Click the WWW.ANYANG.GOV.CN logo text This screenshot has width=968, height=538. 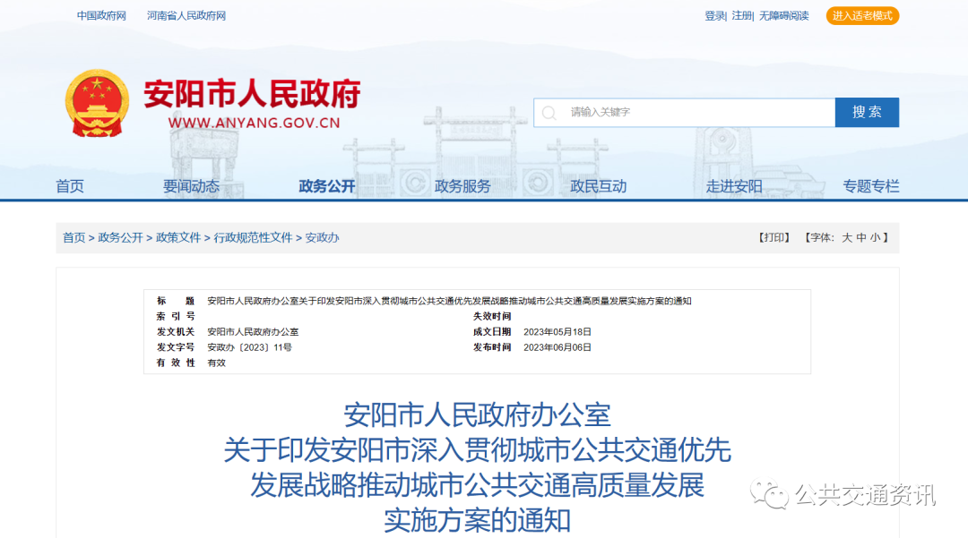(x=256, y=124)
